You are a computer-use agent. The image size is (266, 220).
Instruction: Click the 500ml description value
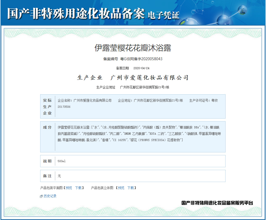coord(62,161)
